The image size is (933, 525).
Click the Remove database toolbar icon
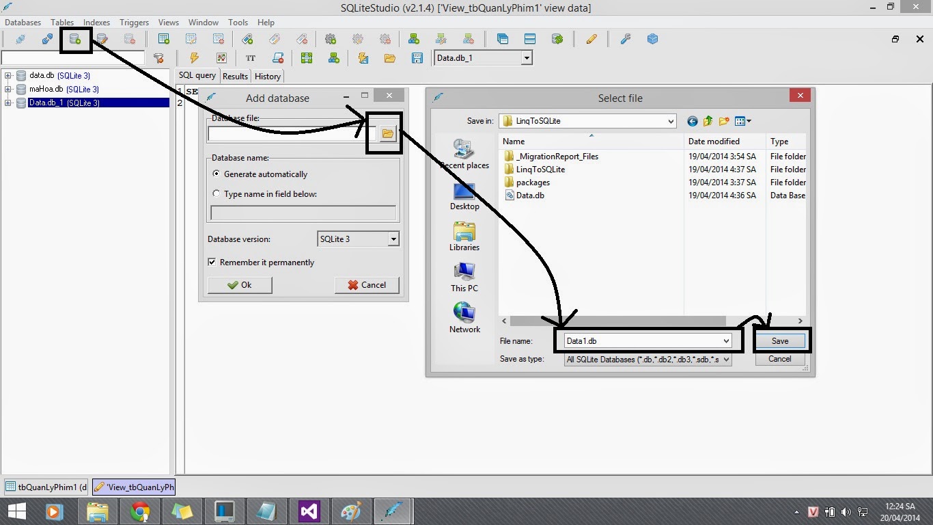pyautogui.click(x=129, y=40)
